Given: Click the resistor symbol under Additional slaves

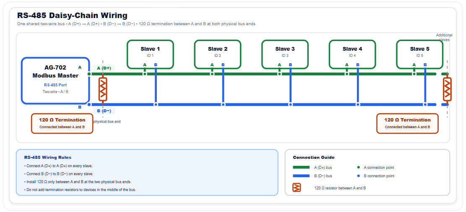Looking at the screenshot, I should (x=447, y=89).
